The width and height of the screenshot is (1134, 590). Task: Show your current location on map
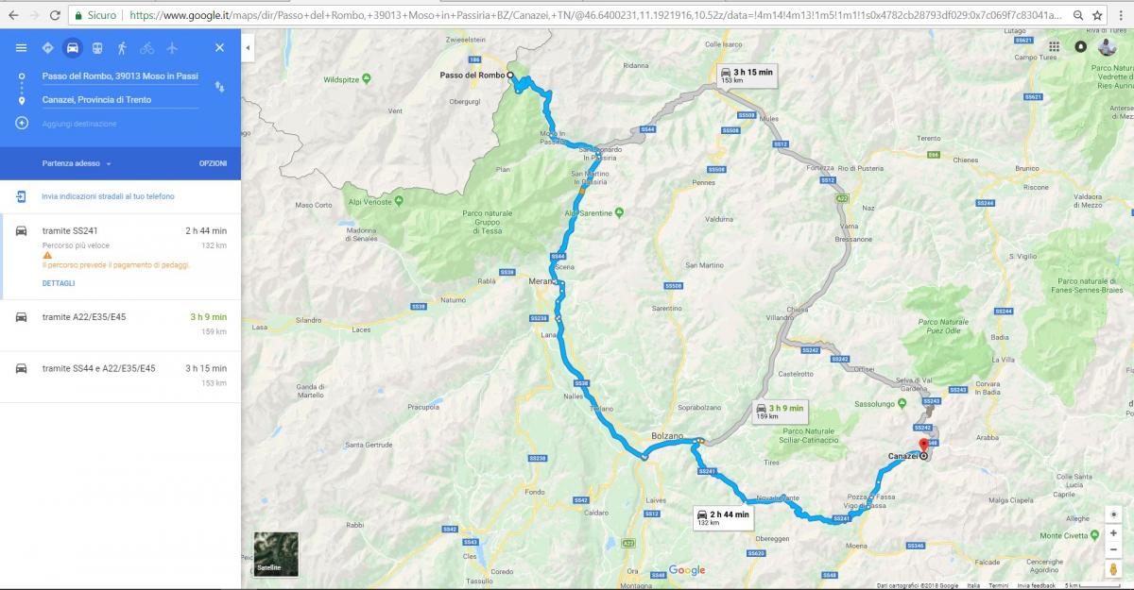click(x=1114, y=514)
